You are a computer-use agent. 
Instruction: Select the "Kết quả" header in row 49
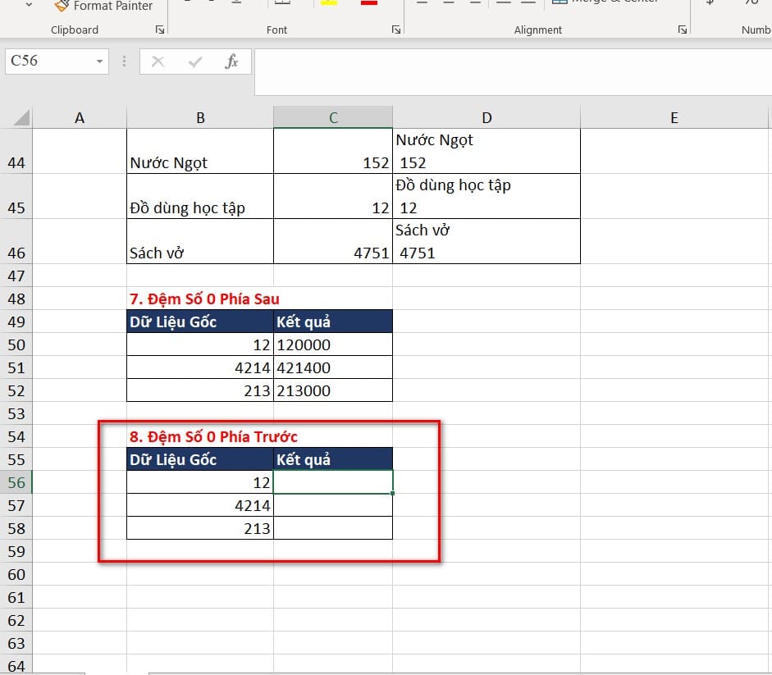pyautogui.click(x=333, y=322)
